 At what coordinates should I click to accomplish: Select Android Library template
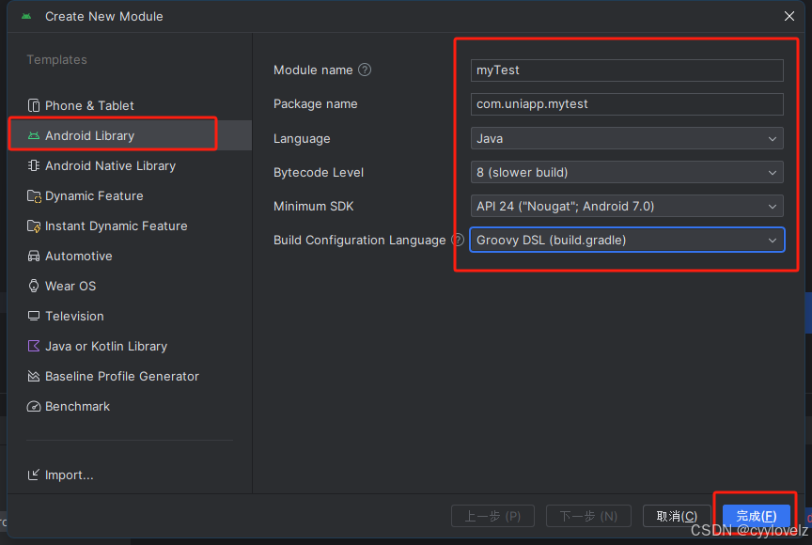click(89, 135)
